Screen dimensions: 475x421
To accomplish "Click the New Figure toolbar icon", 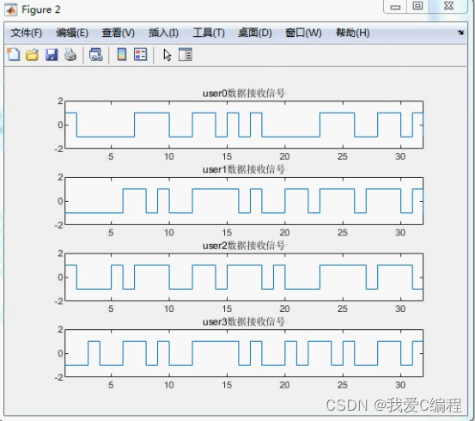I will pyautogui.click(x=14, y=55).
